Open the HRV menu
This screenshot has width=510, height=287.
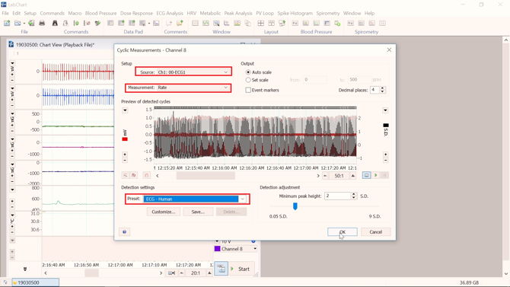[192, 13]
